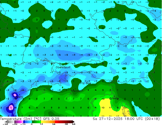Click the 18:00 UTC time text
Viewport: 162px width, 125px height.
coord(134,119)
